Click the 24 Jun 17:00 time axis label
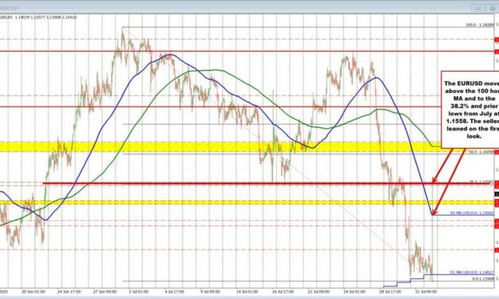499x299 pixels. pos(68,291)
